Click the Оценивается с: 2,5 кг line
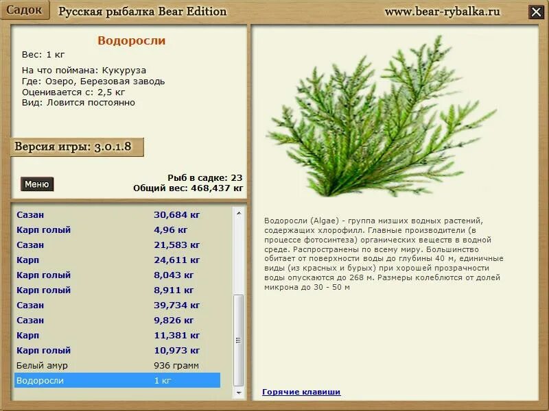549x411 pixels. (73, 92)
